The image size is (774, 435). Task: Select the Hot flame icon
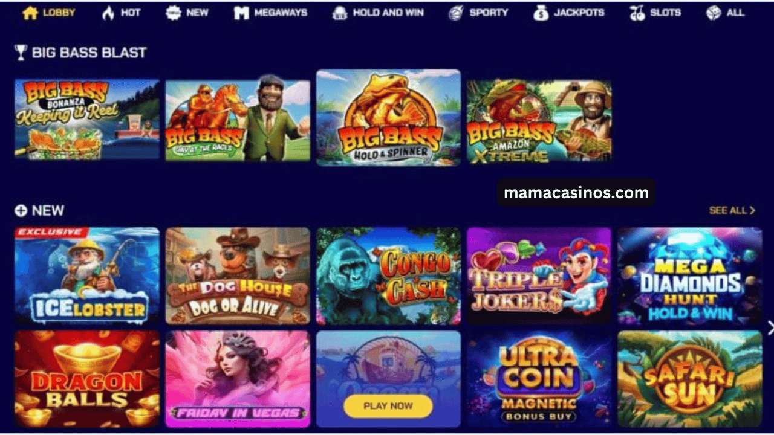108,13
